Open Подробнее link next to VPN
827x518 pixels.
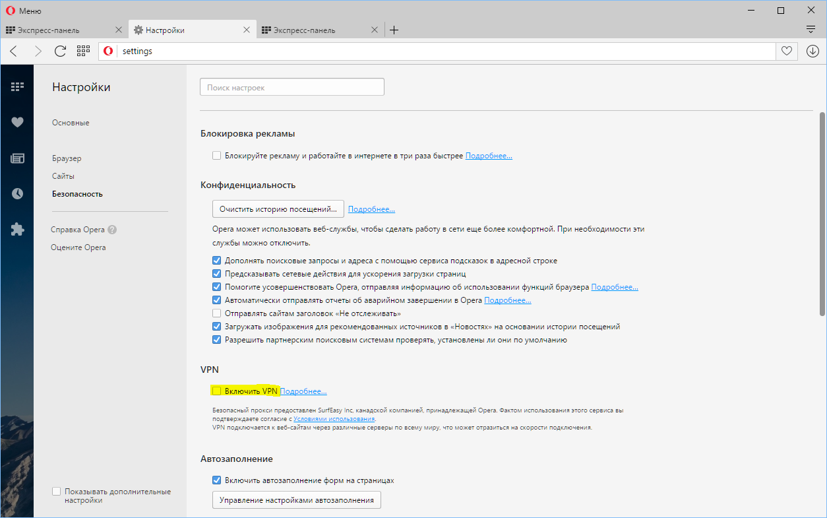[x=303, y=391]
